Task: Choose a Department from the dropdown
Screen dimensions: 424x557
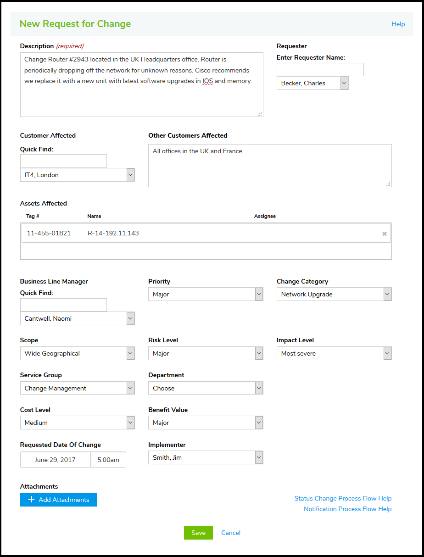Action: 206,388
